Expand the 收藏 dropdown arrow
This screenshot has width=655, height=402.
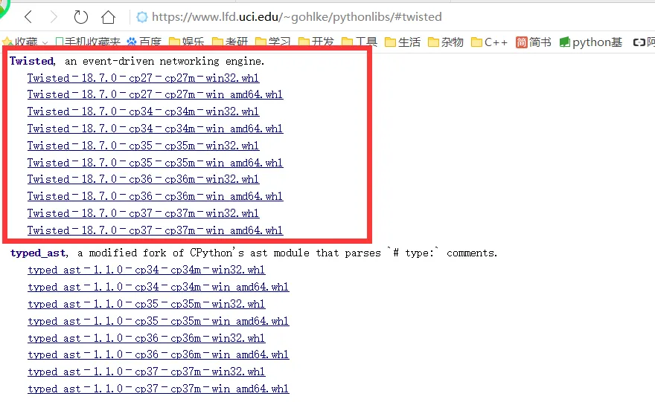(45, 42)
